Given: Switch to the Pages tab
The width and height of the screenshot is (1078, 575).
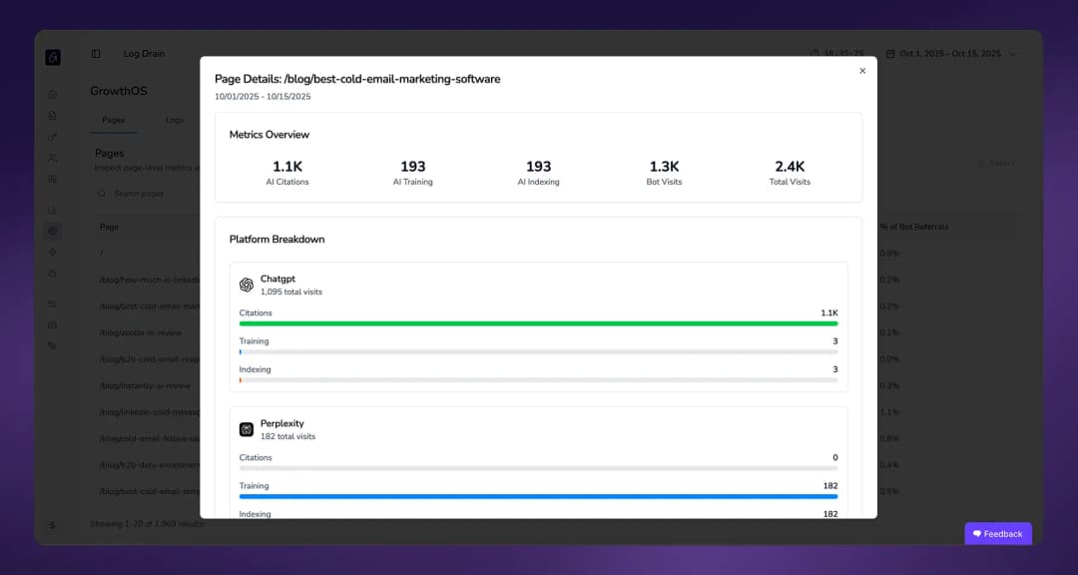Looking at the screenshot, I should 113,119.
